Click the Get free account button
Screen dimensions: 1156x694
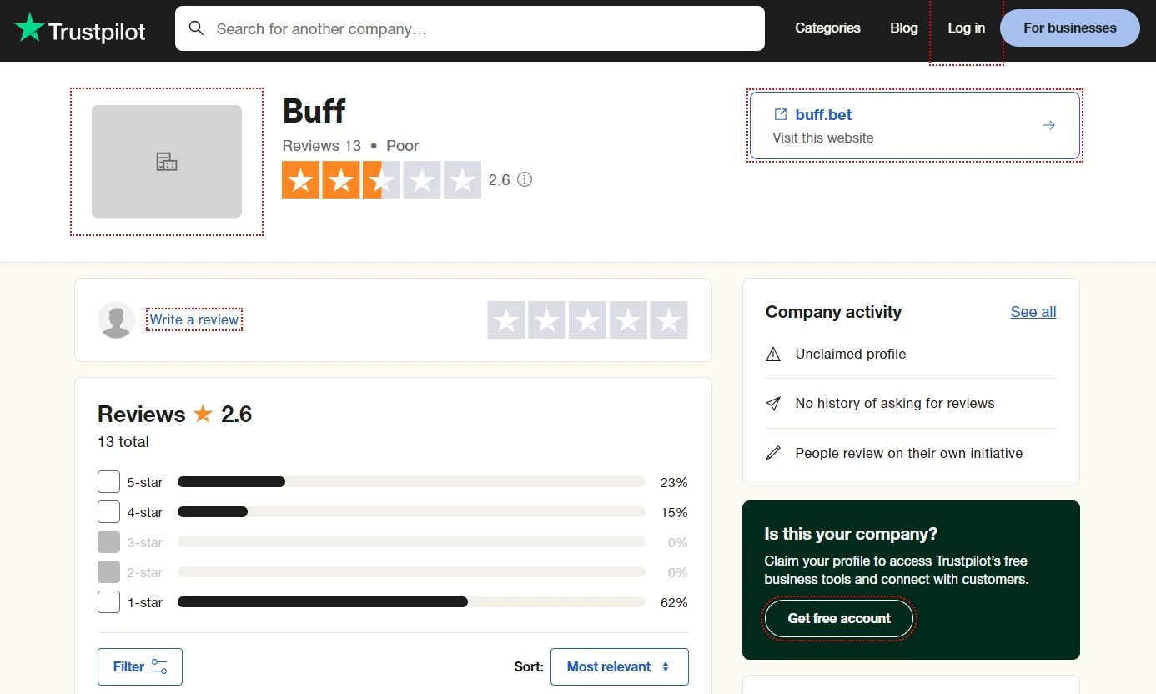(839, 618)
